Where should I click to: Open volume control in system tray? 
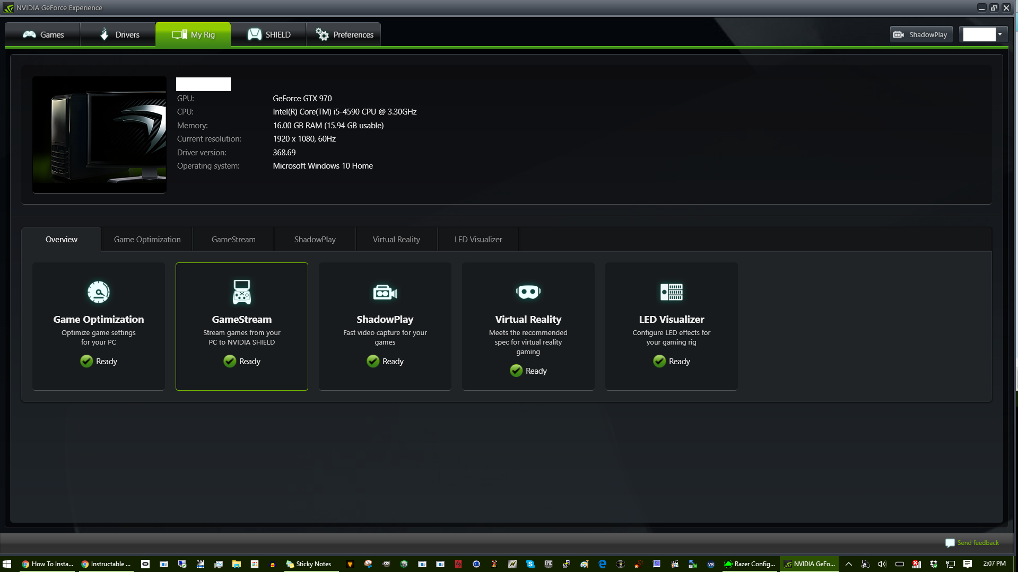pos(882,564)
